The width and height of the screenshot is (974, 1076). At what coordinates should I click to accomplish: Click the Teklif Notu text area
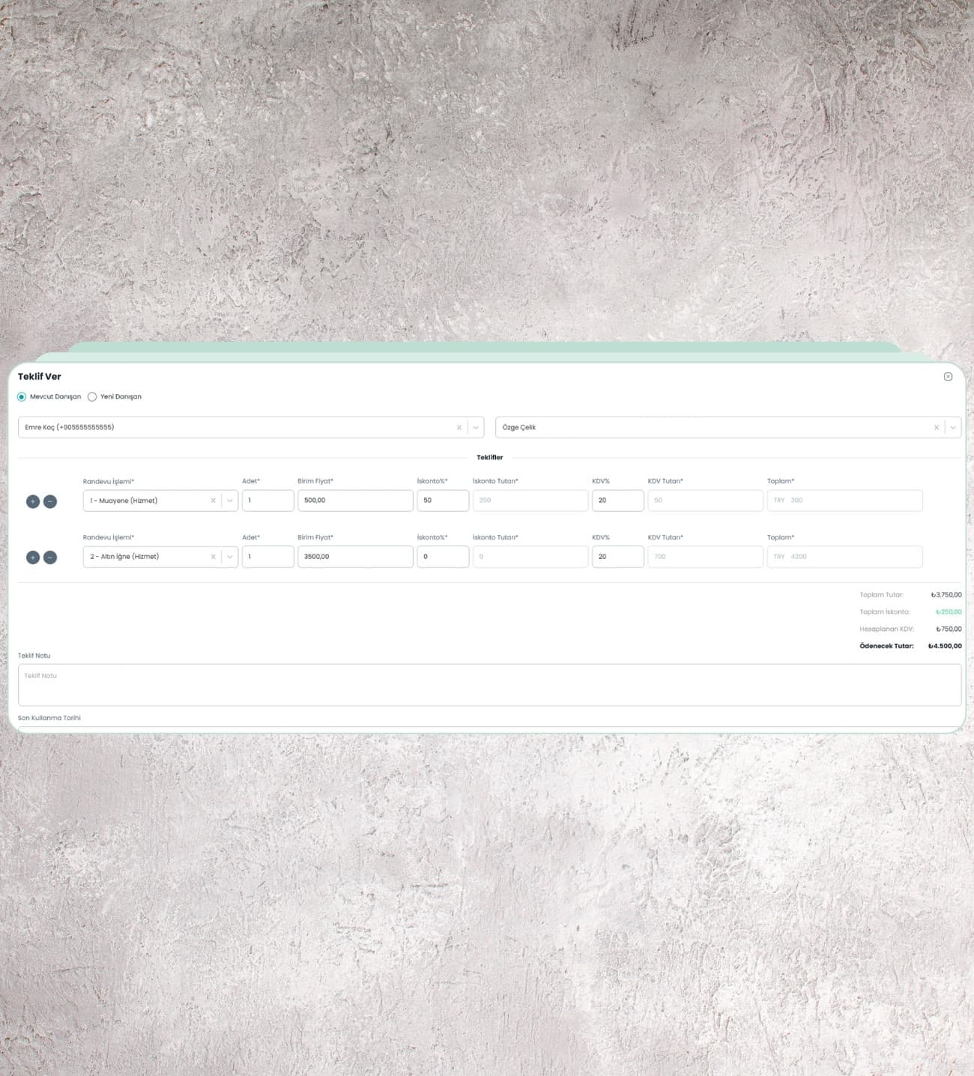click(489, 685)
